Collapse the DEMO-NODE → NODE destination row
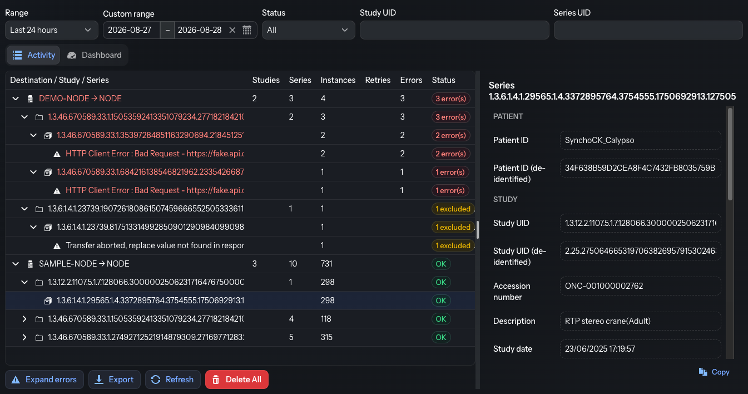Viewport: 748px width, 394px height. 15,98
